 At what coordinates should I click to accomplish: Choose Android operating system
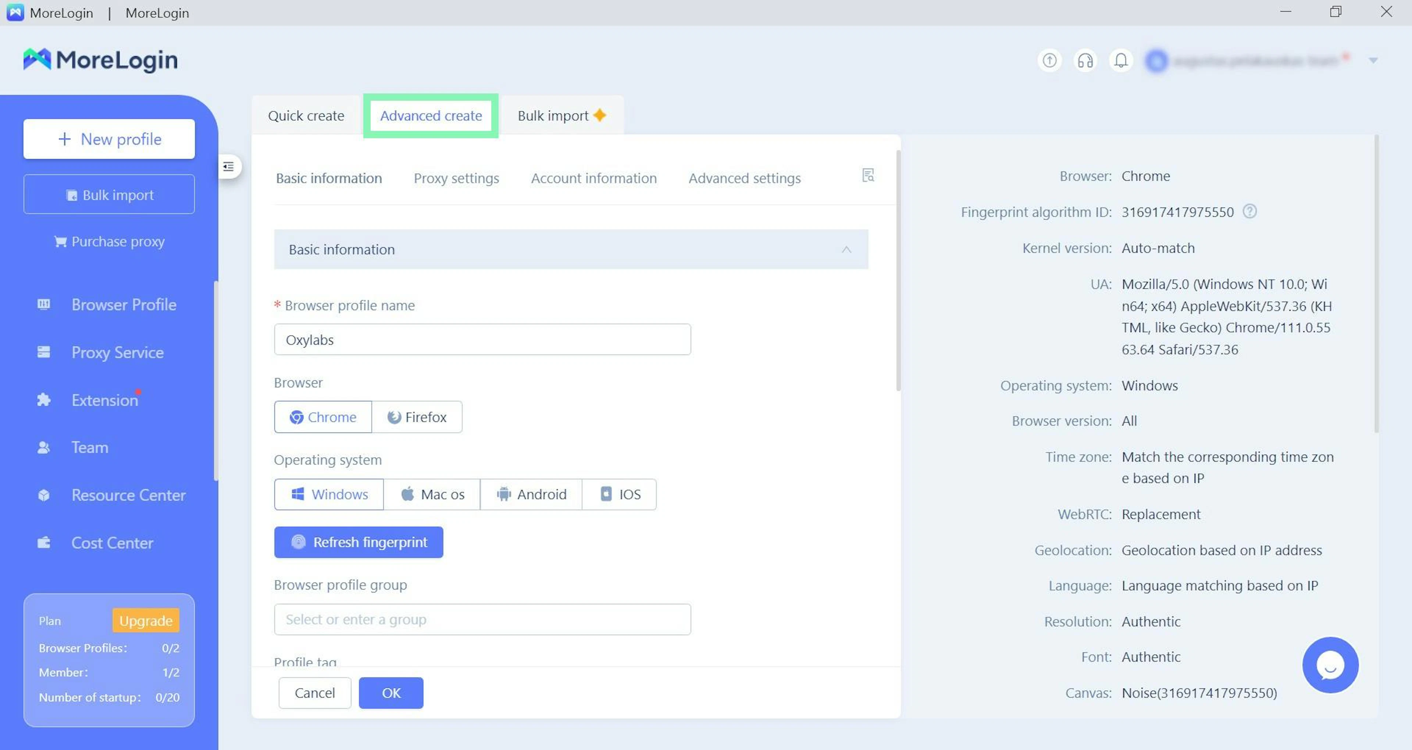(531, 494)
